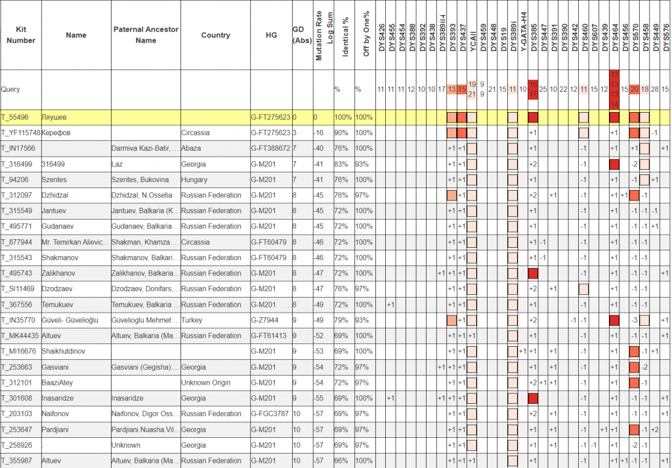Select haplogroup G-FT388672 cell
The width and height of the screenshot is (672, 468).
(x=270, y=148)
